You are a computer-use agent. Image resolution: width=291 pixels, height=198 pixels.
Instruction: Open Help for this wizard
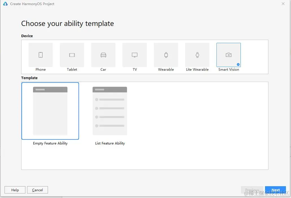point(15,190)
